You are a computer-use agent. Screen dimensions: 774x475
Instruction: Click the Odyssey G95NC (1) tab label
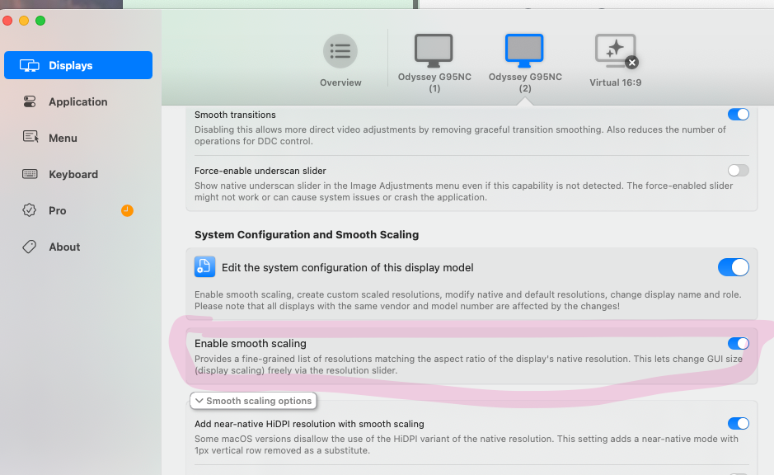point(434,82)
